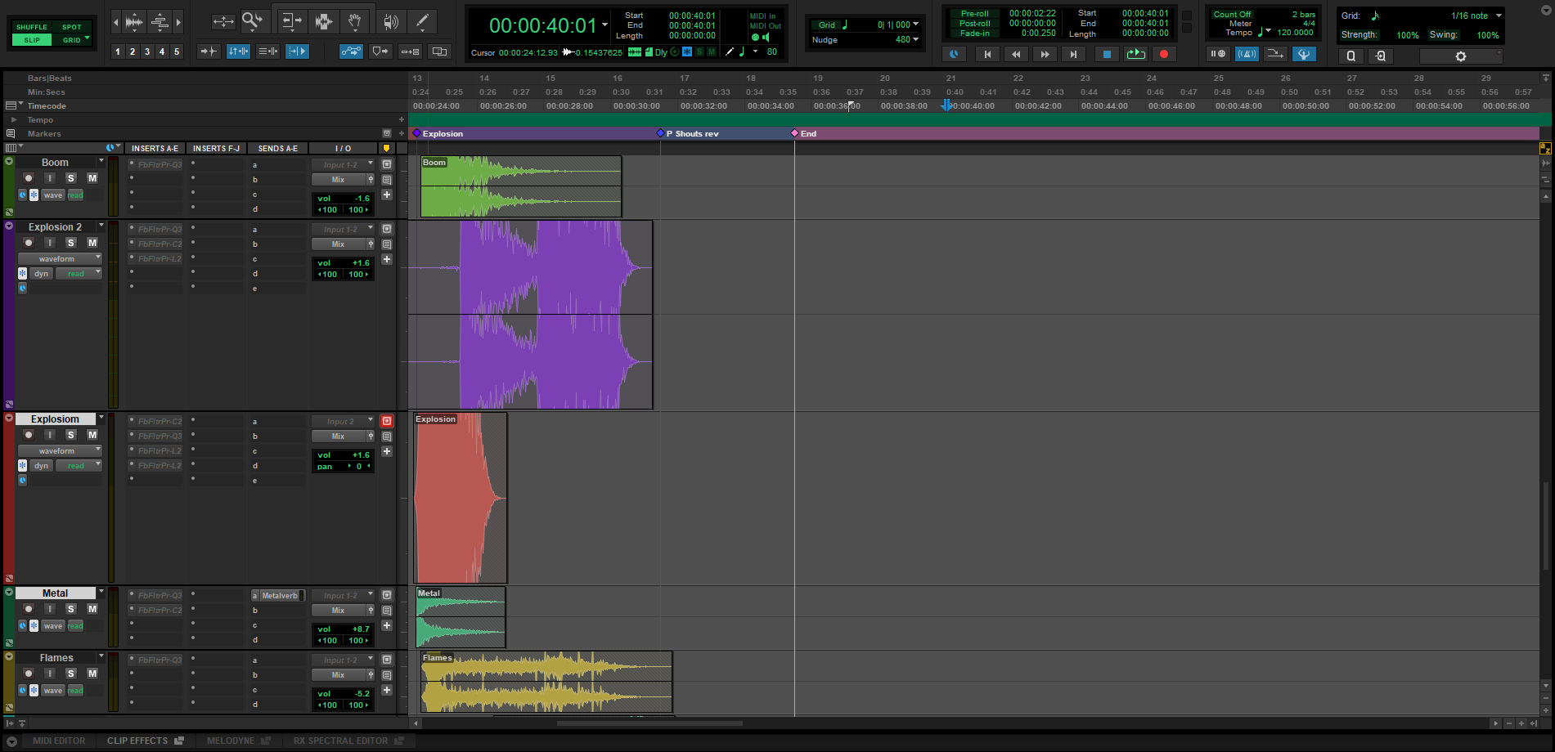Screen dimensions: 1555x752
Task: Click the loop Play button
Action: point(1135,54)
